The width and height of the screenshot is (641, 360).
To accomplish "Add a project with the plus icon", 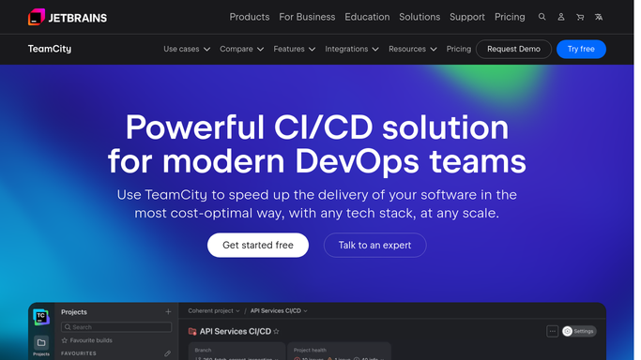I will 168,312.
